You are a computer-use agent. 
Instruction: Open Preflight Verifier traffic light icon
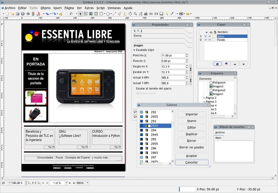33,14
